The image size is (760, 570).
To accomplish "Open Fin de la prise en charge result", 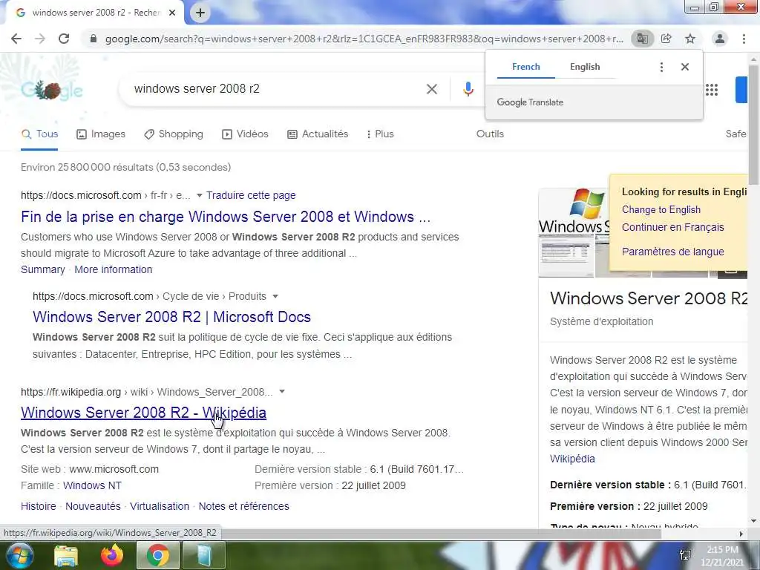I will (x=226, y=217).
